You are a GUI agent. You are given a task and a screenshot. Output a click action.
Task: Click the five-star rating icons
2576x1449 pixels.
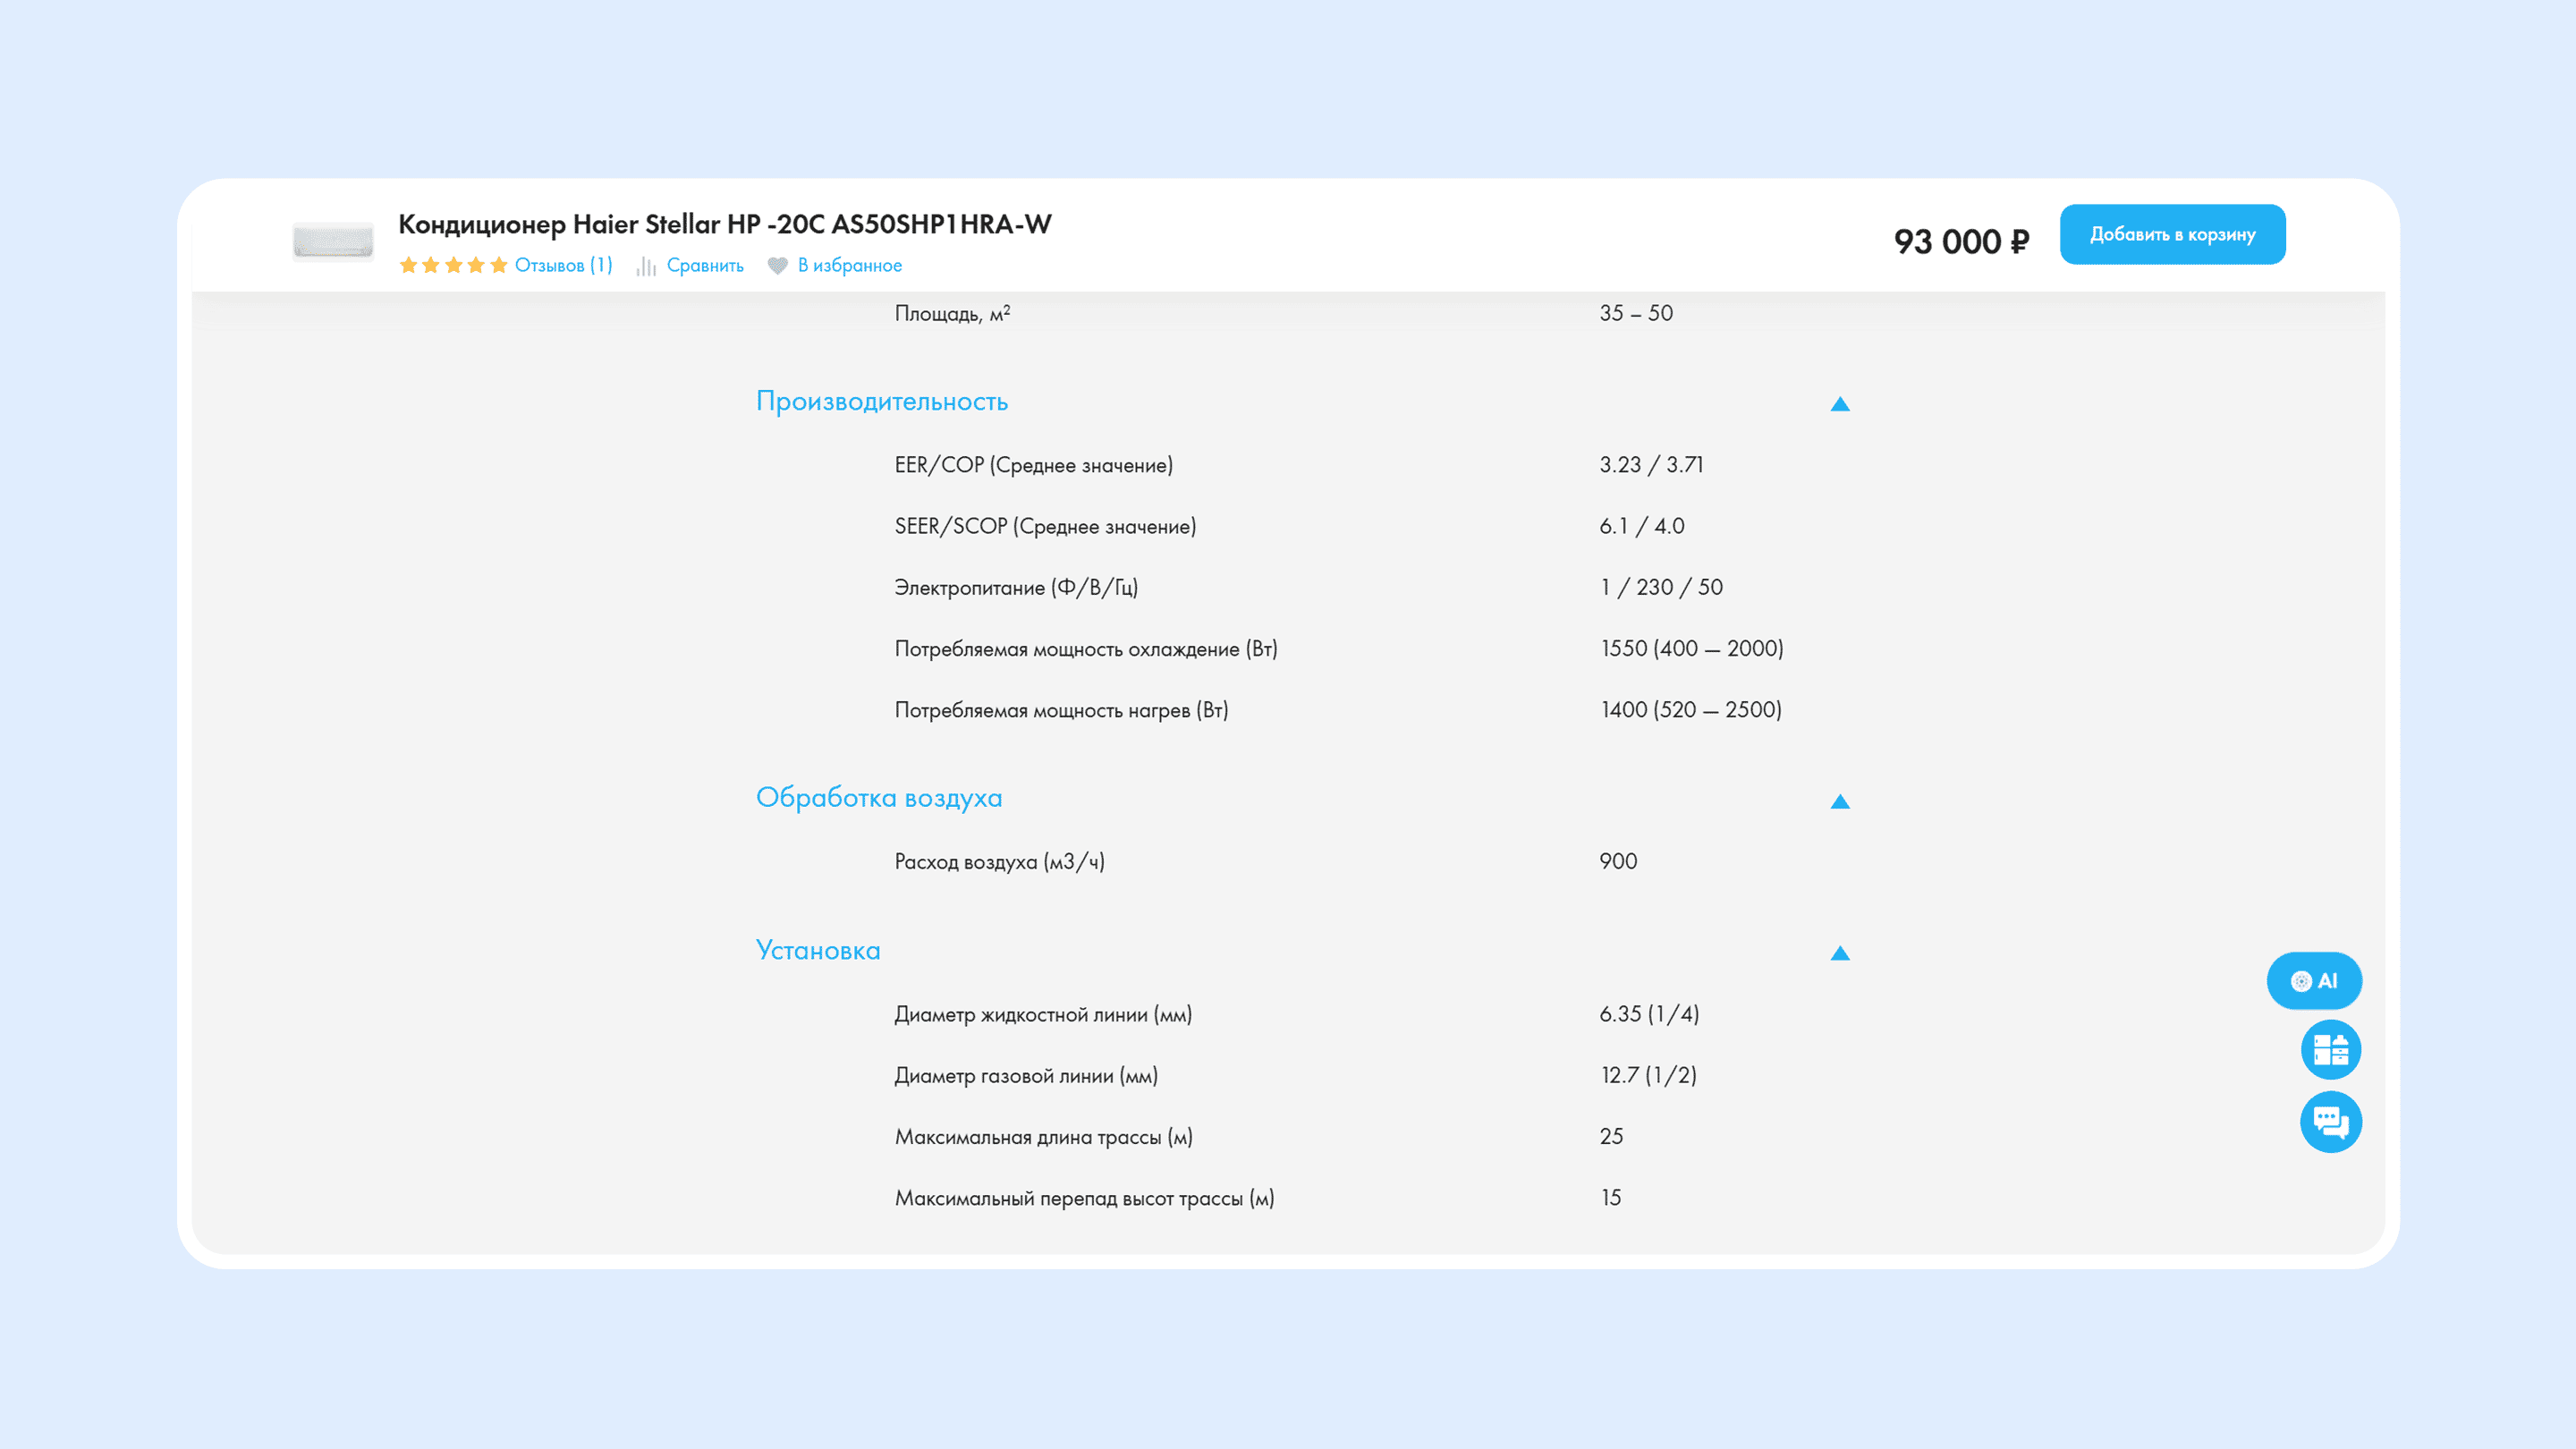pos(453,265)
